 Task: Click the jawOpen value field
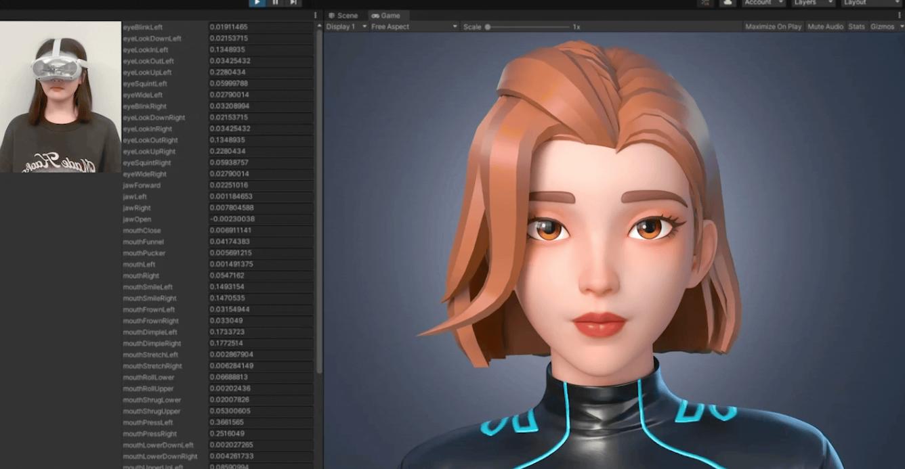tap(260, 219)
